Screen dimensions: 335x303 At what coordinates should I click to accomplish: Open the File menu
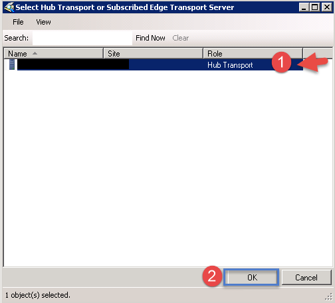click(x=18, y=22)
